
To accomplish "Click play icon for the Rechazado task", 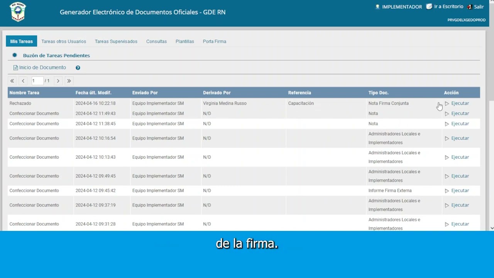I will (447, 103).
